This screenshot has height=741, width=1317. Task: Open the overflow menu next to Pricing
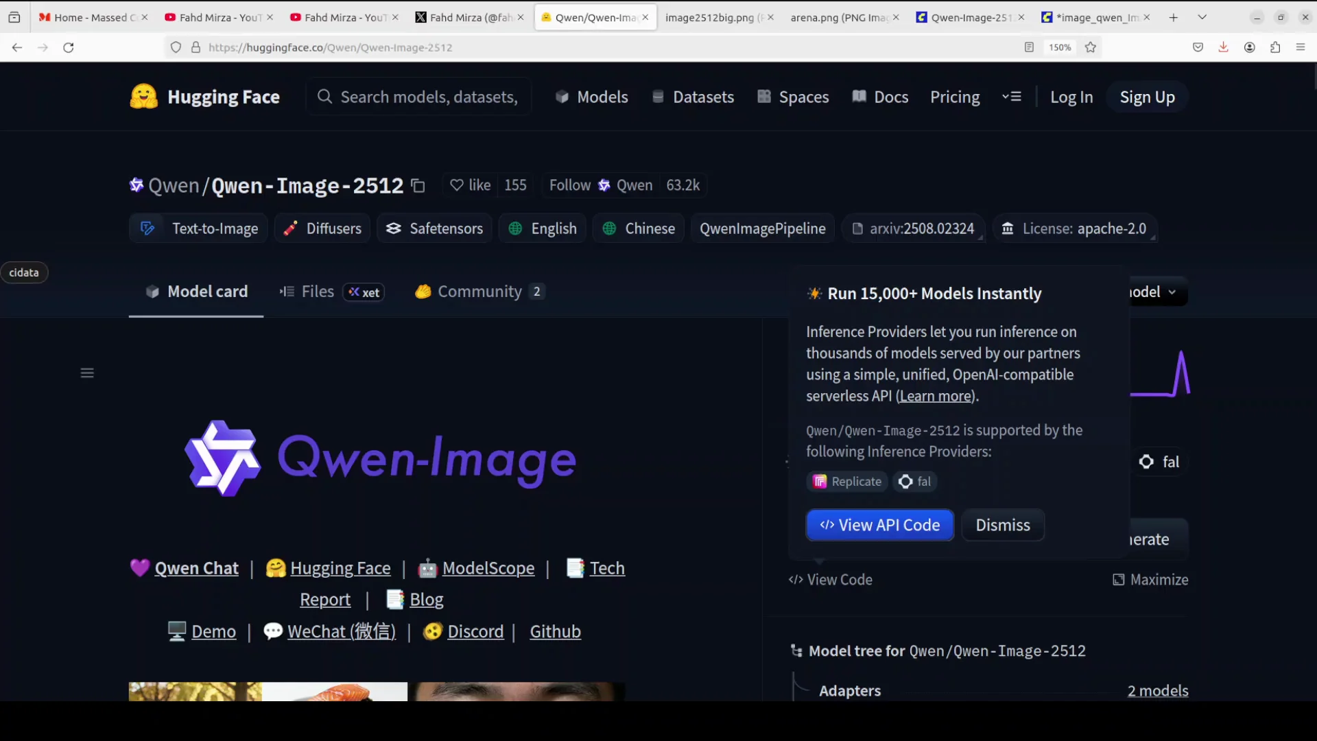(x=1011, y=97)
